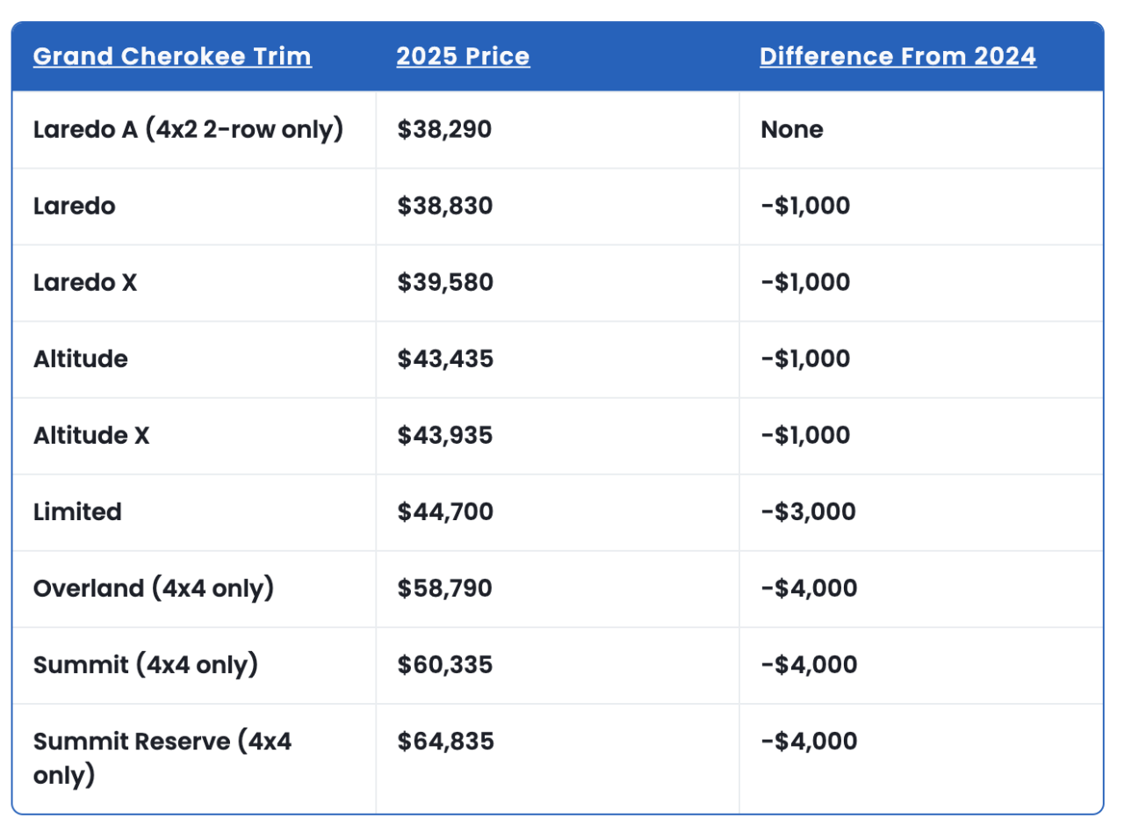Click the $44,700 price value
Screen dimensions: 1124x833
[x=445, y=512]
